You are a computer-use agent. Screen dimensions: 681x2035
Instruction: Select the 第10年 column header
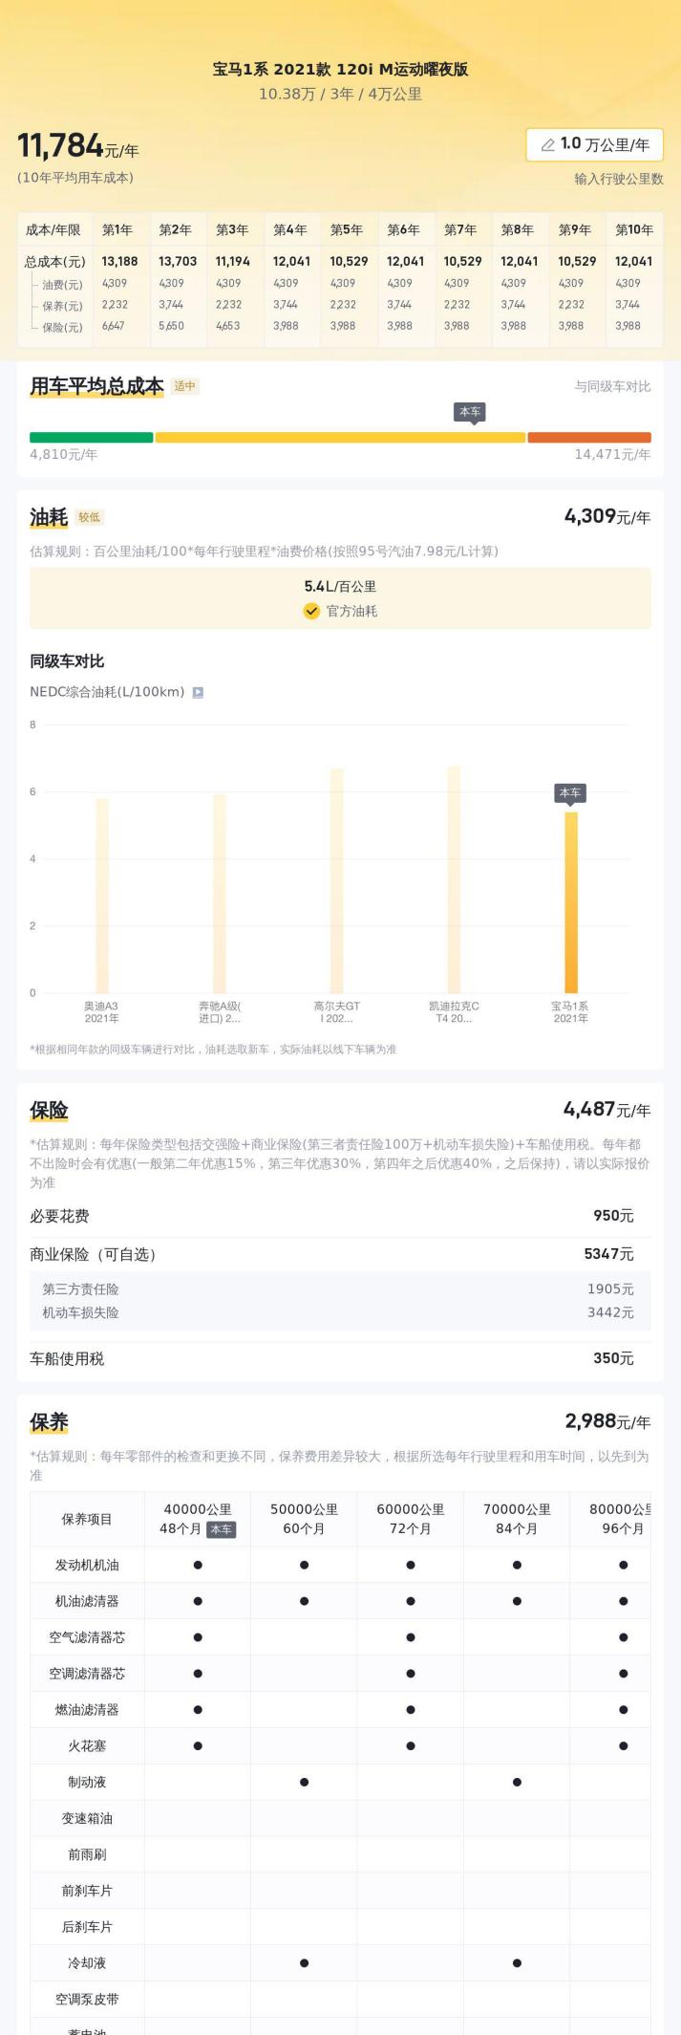coord(634,230)
